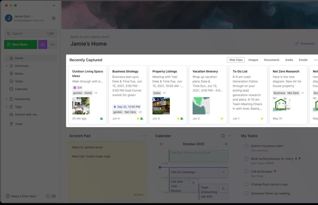Click the Sep 22 reminder on Business Strategy

pyautogui.click(x=127, y=107)
